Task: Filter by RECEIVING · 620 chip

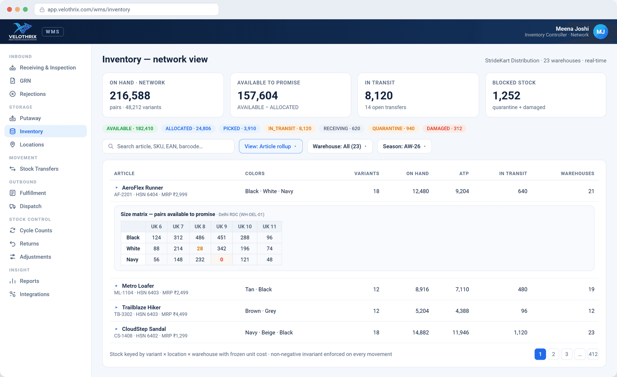Action: coord(342,129)
